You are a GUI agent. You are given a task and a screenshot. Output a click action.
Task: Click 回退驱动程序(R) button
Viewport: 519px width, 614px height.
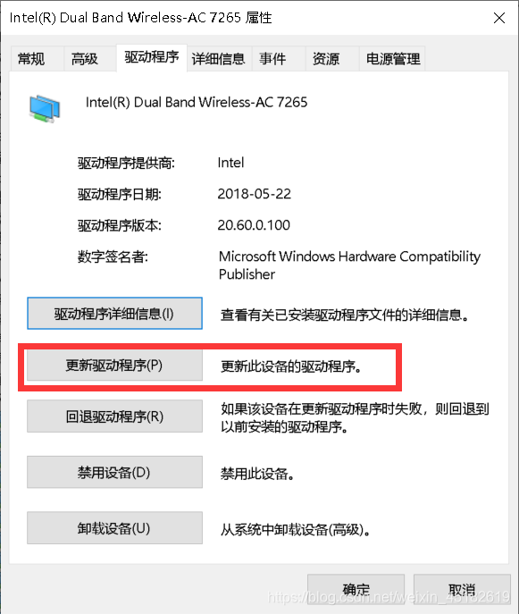(x=114, y=416)
